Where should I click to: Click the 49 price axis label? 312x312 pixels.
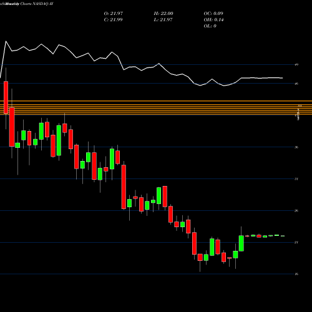[296, 64]
